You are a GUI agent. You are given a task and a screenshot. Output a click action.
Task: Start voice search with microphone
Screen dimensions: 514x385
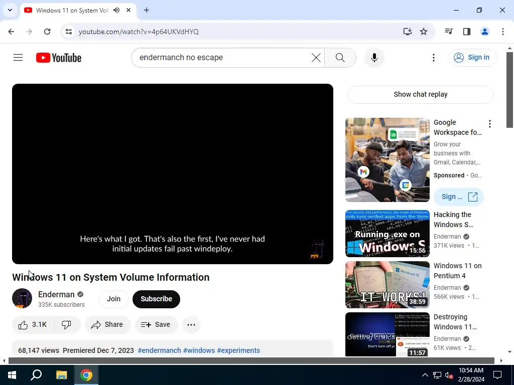coord(374,58)
